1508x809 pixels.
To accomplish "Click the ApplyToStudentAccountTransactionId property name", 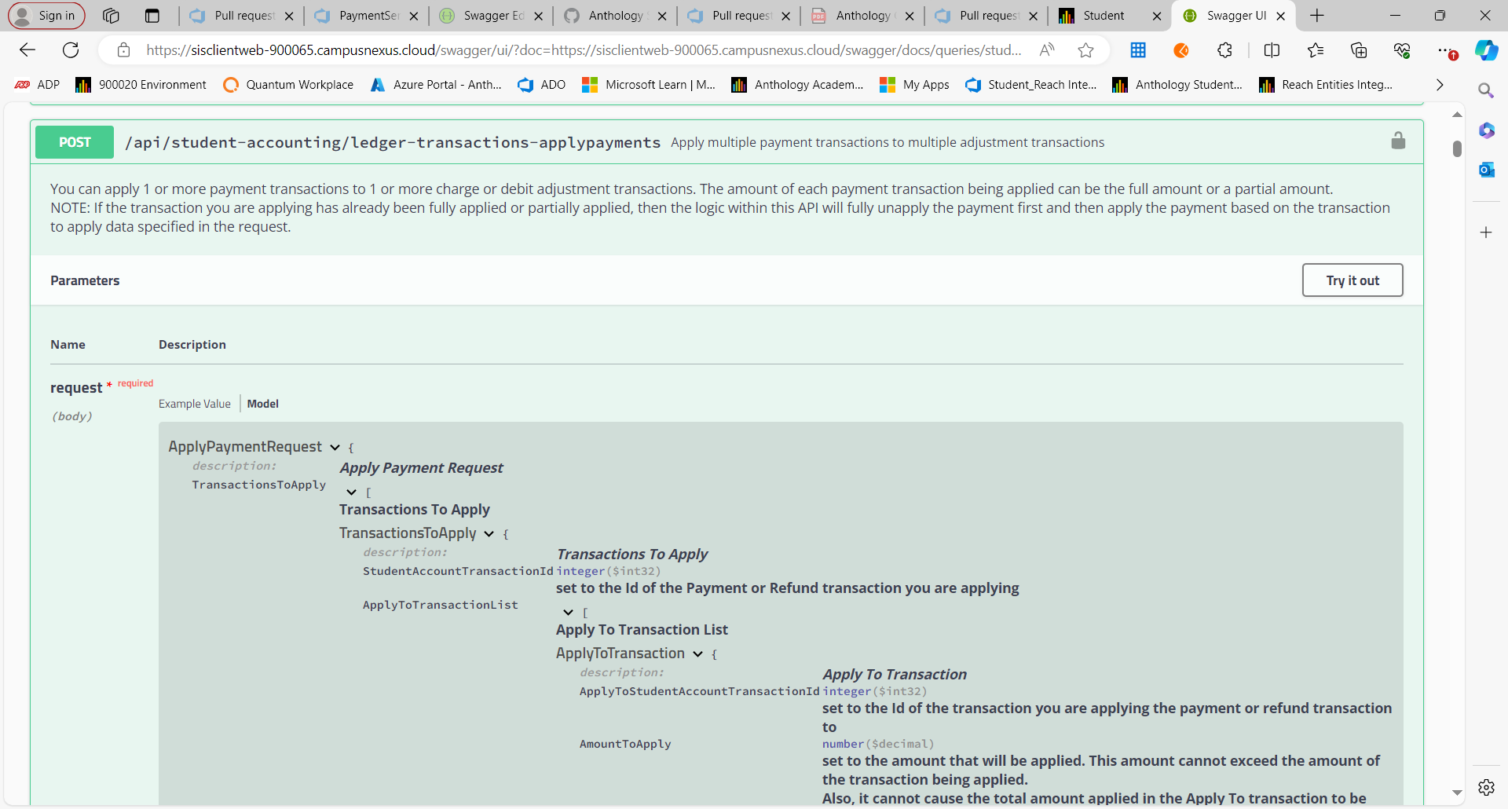I will pyautogui.click(x=699, y=691).
